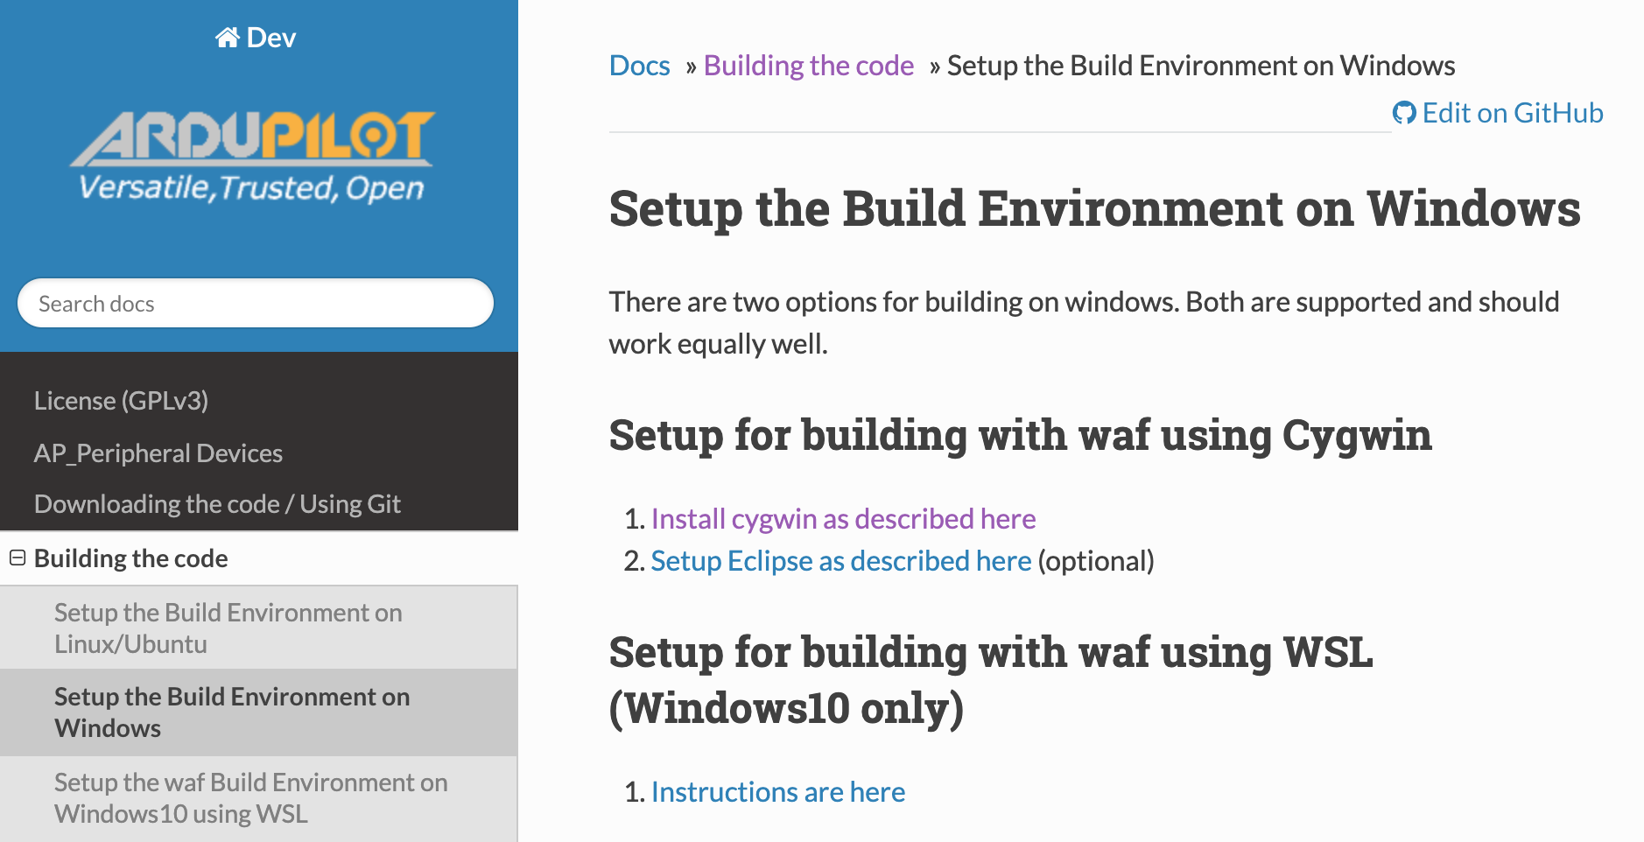
Task: Click the Setup for building with waf using Cygwin heading
Action: (x=1021, y=435)
